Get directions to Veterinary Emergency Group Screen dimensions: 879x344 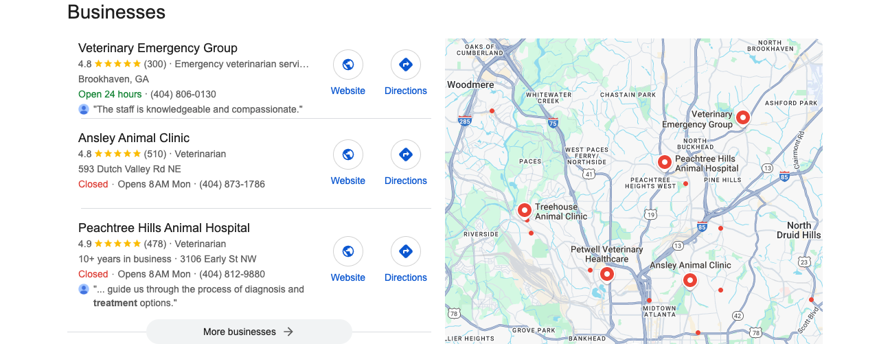406,65
